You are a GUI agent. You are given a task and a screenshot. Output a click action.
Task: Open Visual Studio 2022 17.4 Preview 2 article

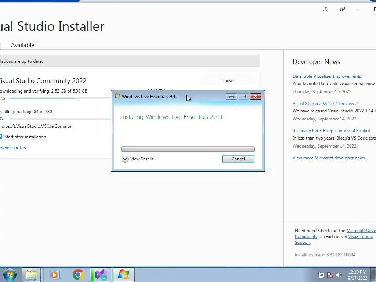325,103
